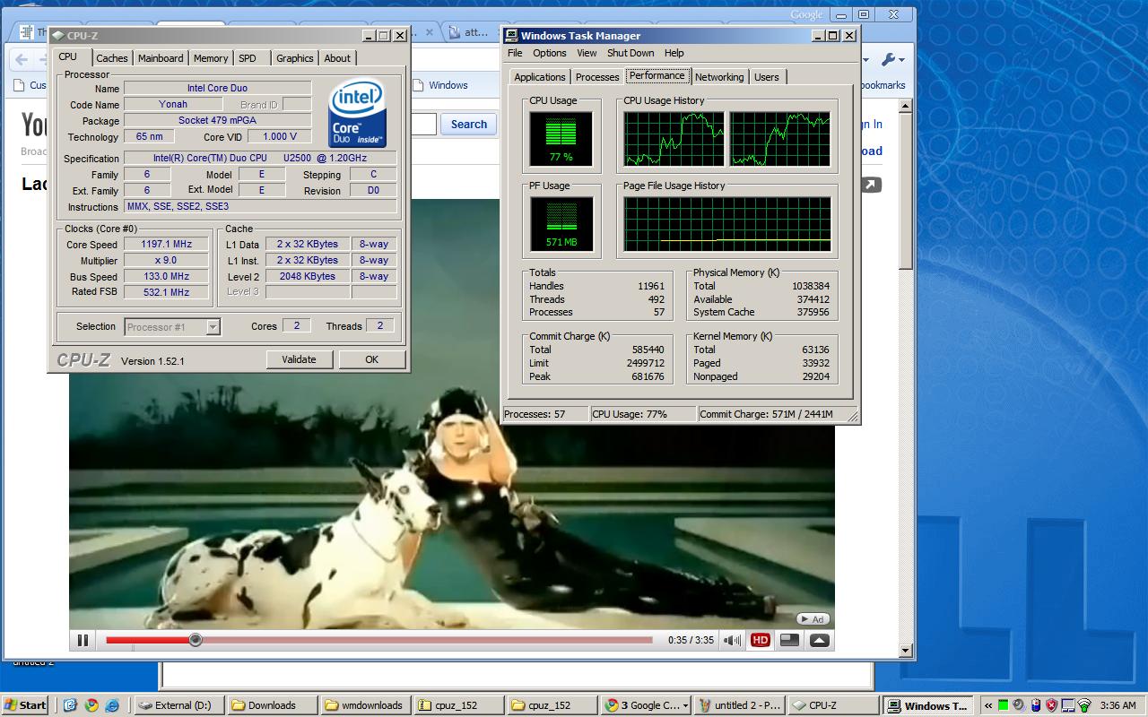Click the browser scrollbar up arrow
The height and width of the screenshot is (717, 1148).
(905, 107)
